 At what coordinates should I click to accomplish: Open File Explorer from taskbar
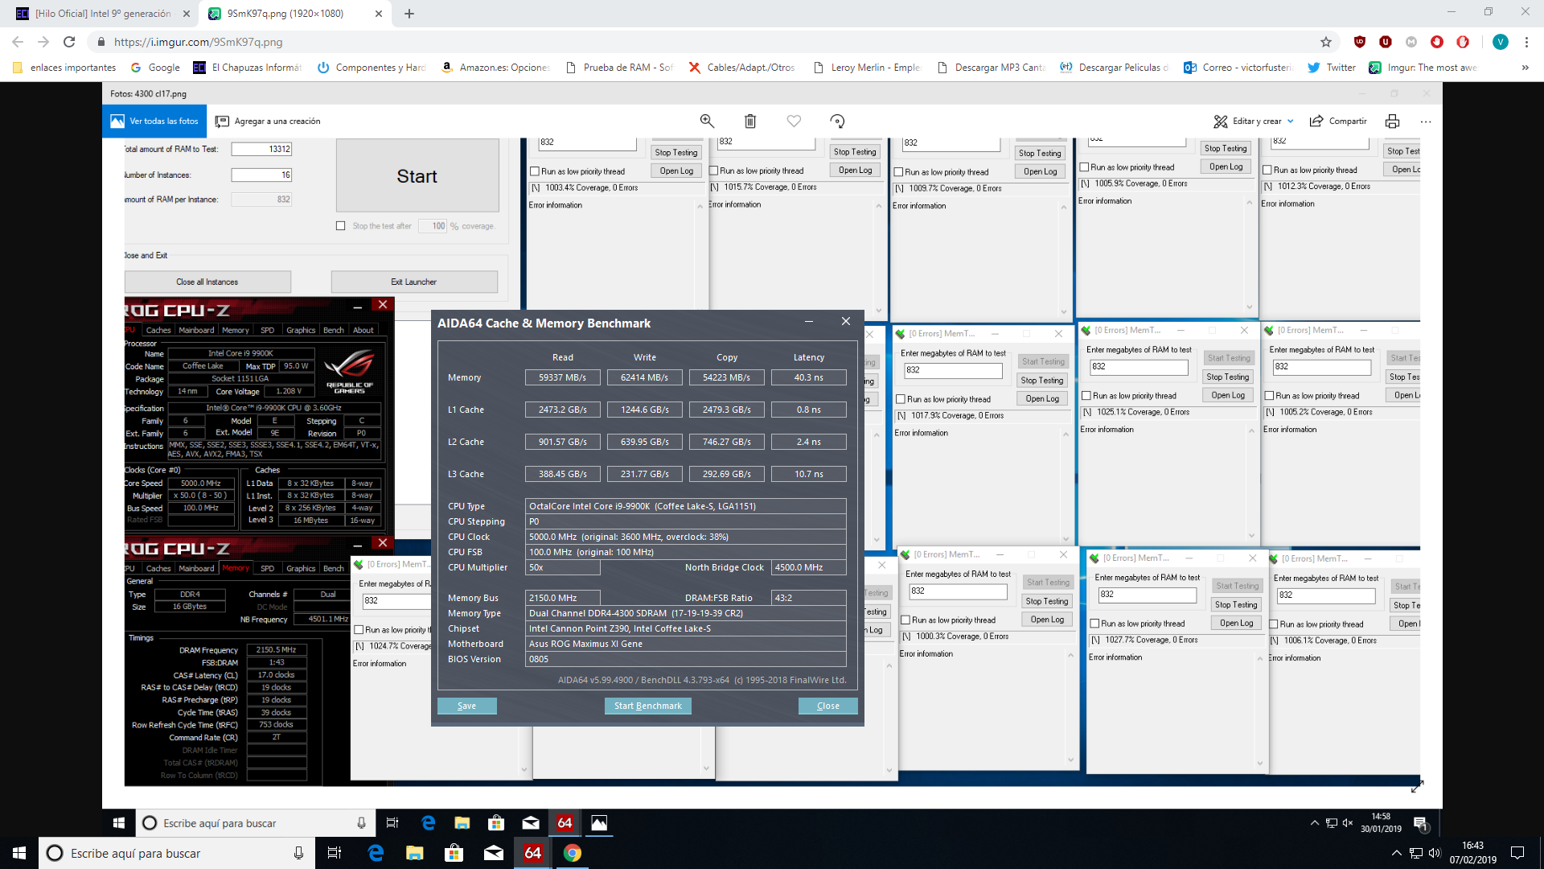tap(414, 853)
